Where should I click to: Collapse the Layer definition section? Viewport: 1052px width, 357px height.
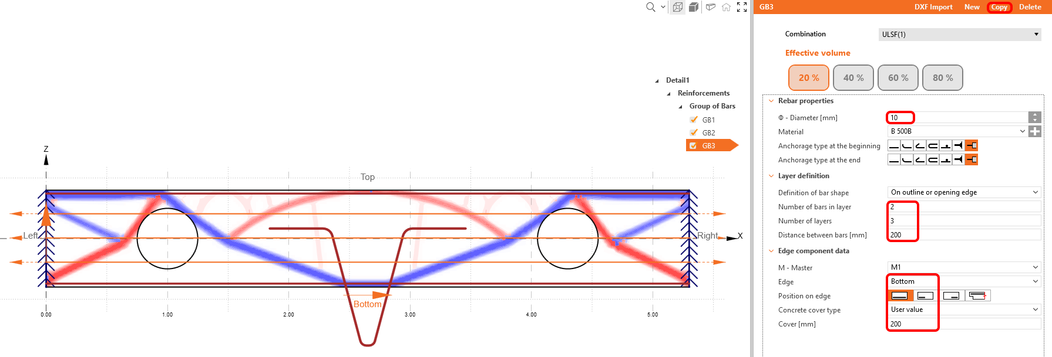[x=771, y=176]
